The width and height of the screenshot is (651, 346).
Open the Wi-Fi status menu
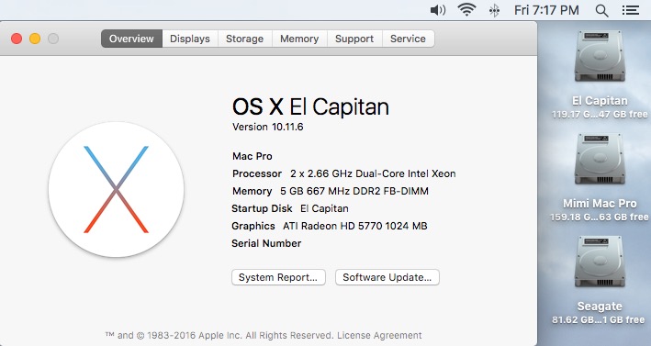point(466,10)
